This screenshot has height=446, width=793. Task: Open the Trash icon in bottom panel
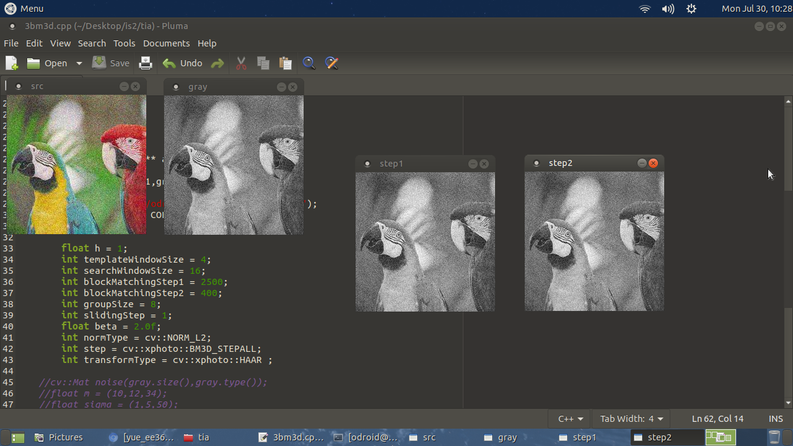click(x=774, y=437)
